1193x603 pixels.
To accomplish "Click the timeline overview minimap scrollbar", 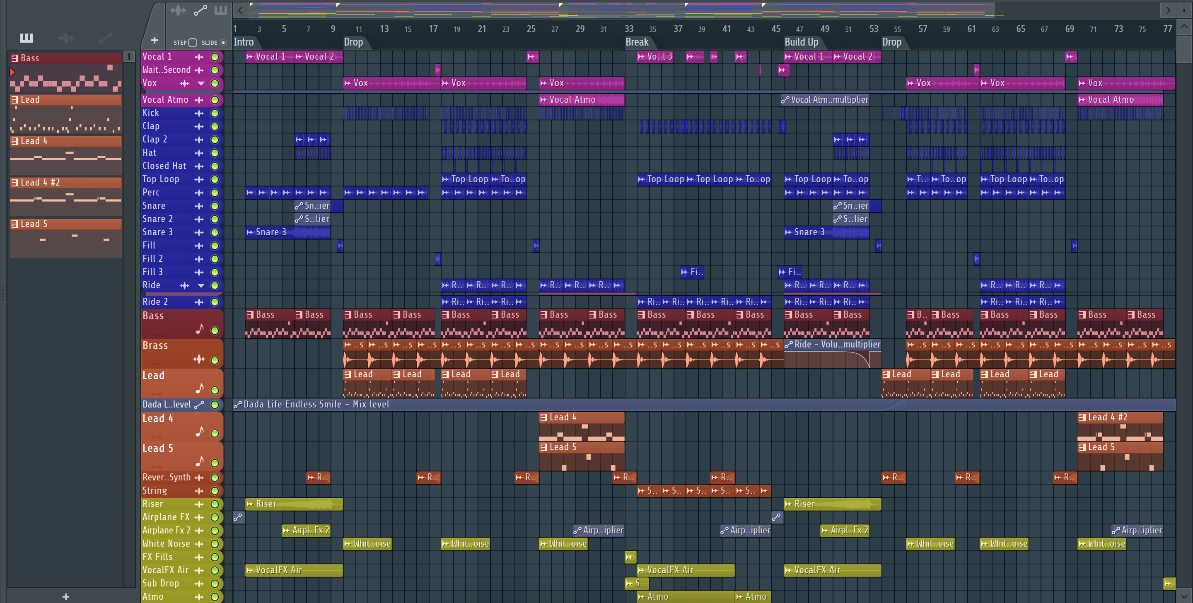I will (x=621, y=10).
